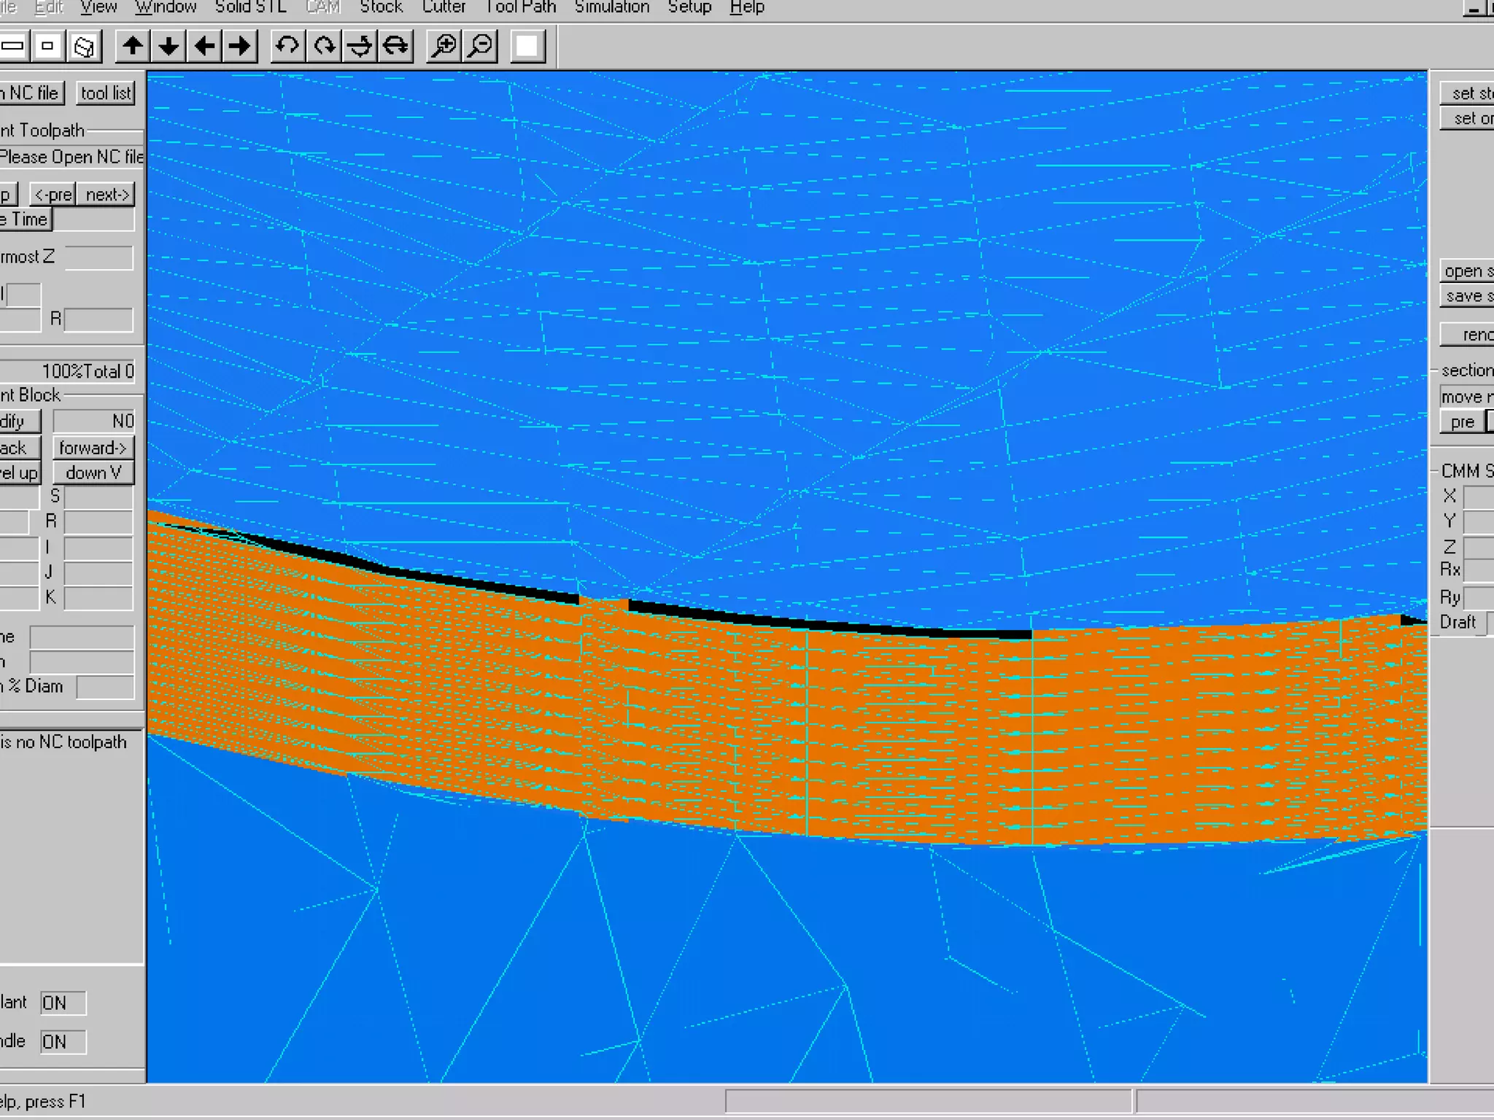Image resolution: width=1494 pixels, height=1120 pixels.
Task: Click the white square color button
Action: [x=527, y=47]
